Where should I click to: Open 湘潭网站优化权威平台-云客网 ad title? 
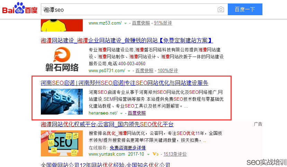(107, 125)
